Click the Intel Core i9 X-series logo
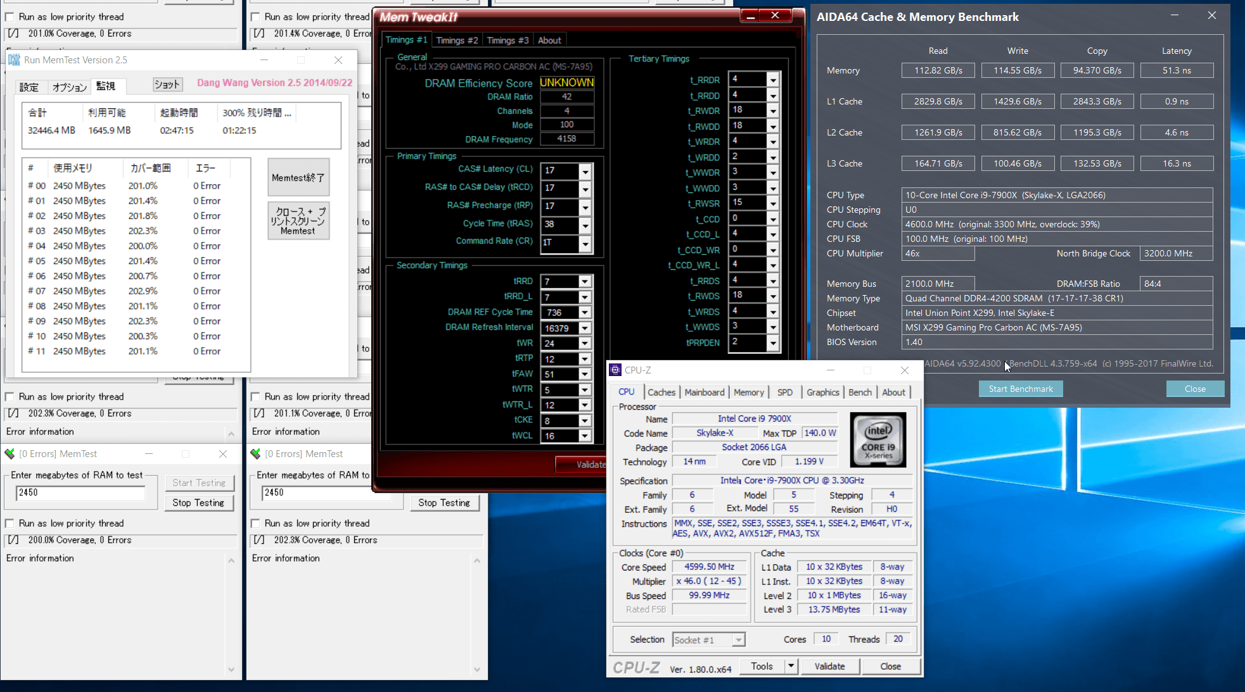Image resolution: width=1245 pixels, height=692 pixels. (x=878, y=439)
